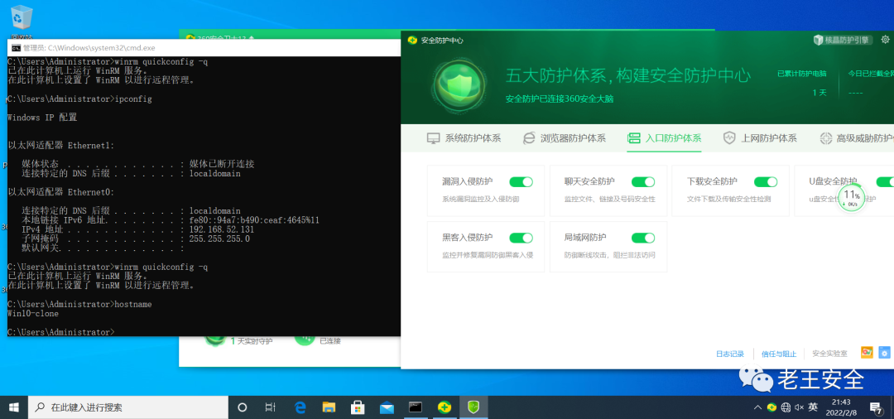The height and width of the screenshot is (419, 894).
Task: Click the 360 logo beside 安全防护中心 title
Action: coord(413,40)
